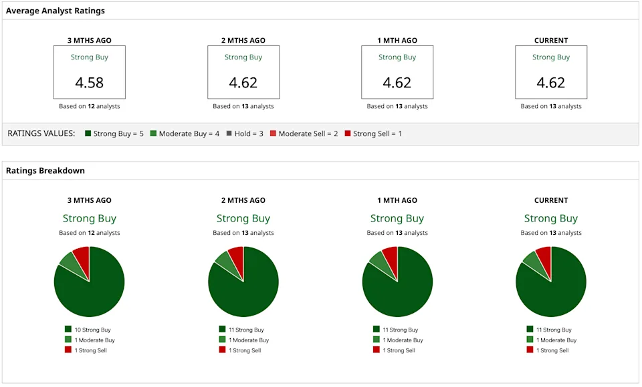Click '1 Strong Sell' icon under CURRENT chart

[530, 350]
